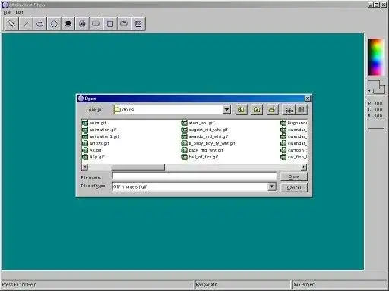Select the outlined circle tool
Image resolution: width=389 pixels, height=291 pixels.
(x=54, y=24)
